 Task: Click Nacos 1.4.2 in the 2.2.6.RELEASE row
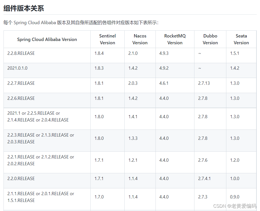(133, 98)
